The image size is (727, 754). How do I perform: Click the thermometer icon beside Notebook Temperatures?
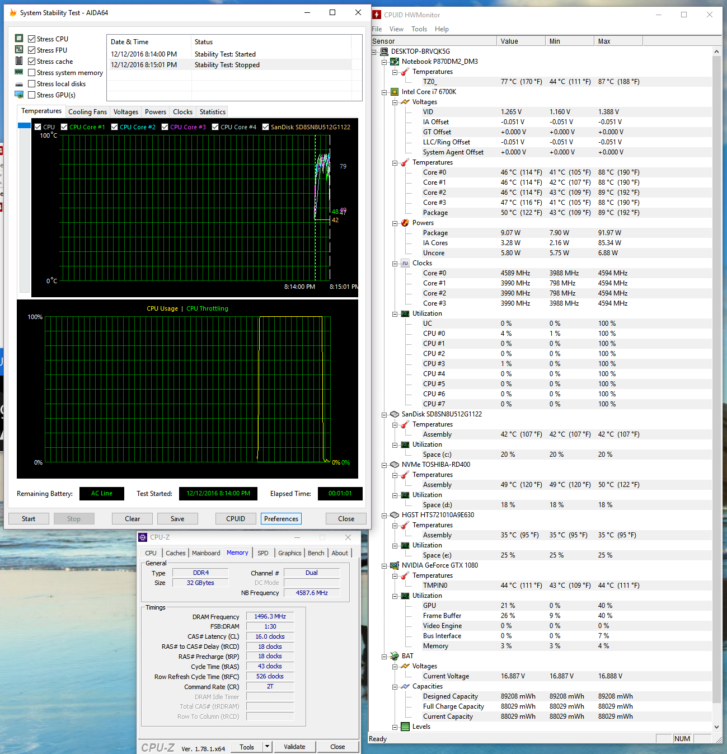(405, 72)
